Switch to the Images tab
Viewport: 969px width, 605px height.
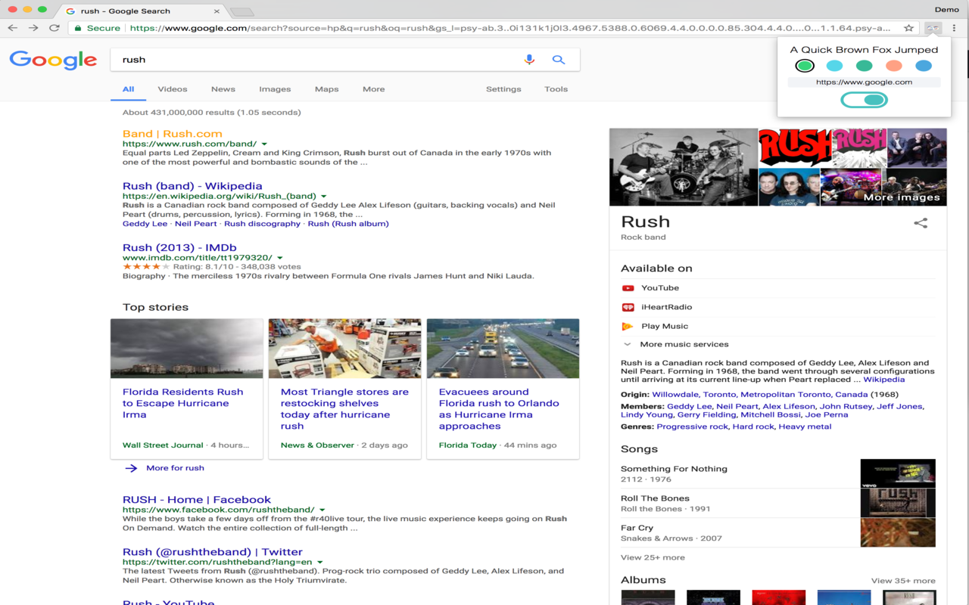[x=275, y=89]
